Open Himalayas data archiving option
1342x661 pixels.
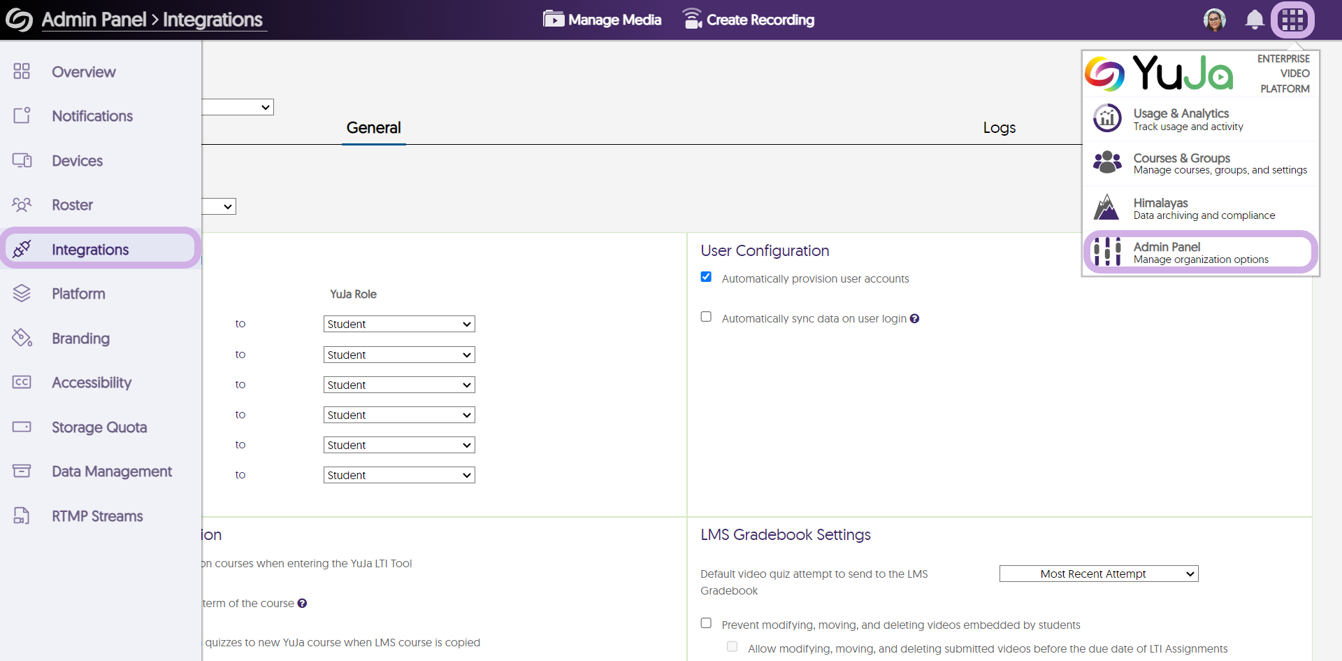[1201, 208]
